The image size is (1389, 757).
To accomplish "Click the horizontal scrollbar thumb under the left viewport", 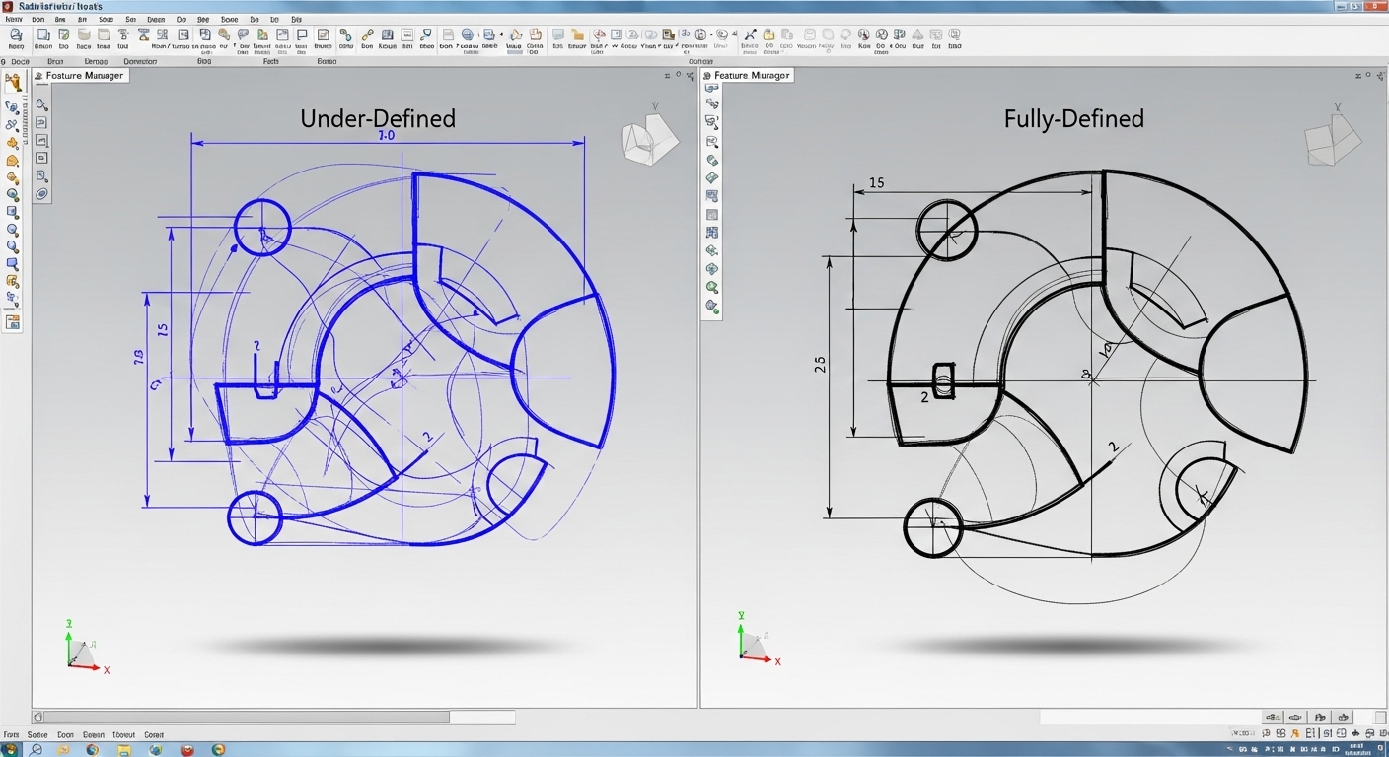I will click(247, 717).
